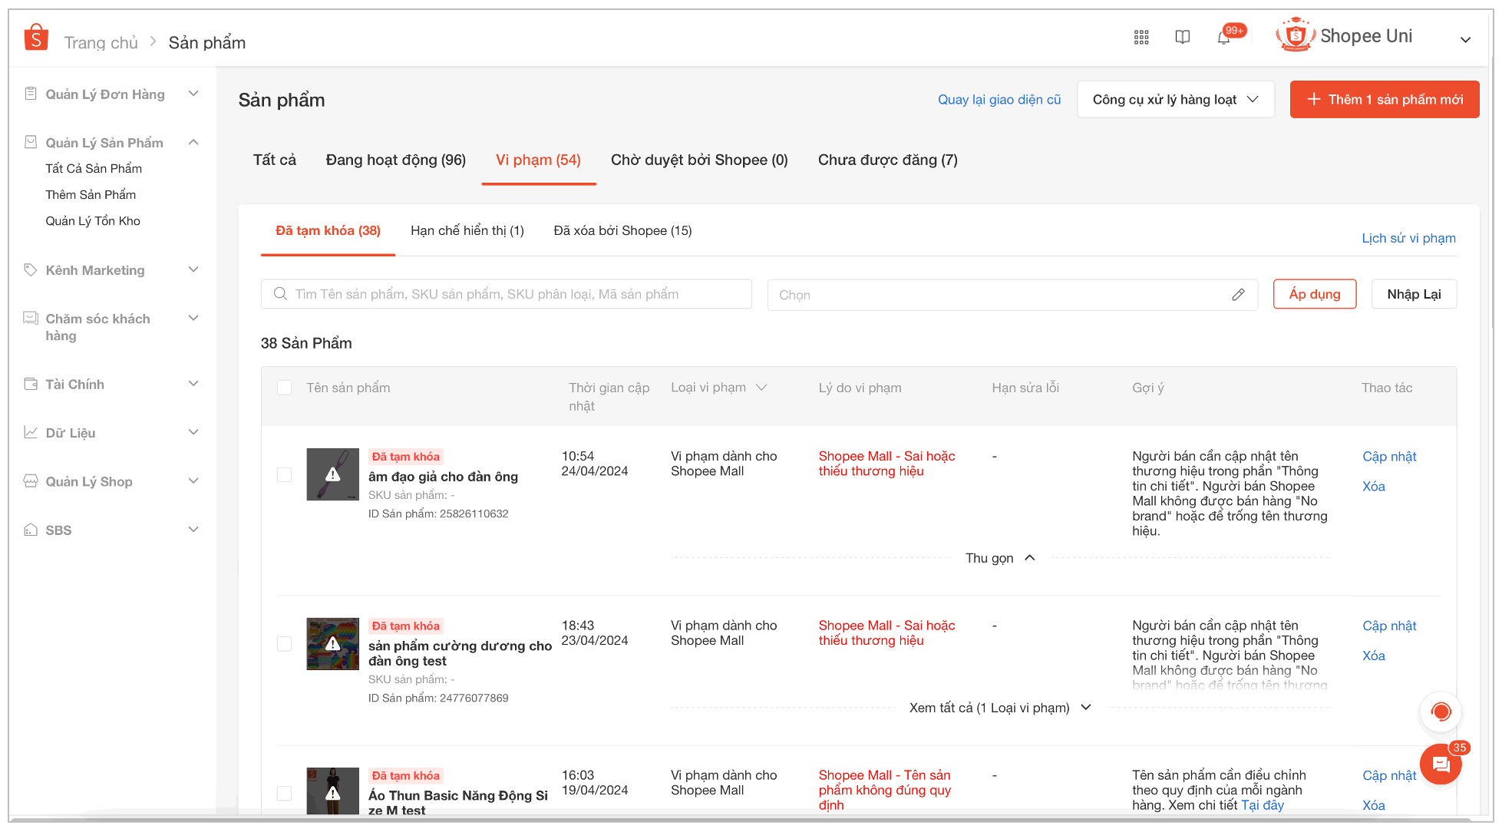Image resolution: width=1502 pixels, height=829 pixels.
Task: Collapse row with 'Thu gọn'
Action: pos(999,558)
